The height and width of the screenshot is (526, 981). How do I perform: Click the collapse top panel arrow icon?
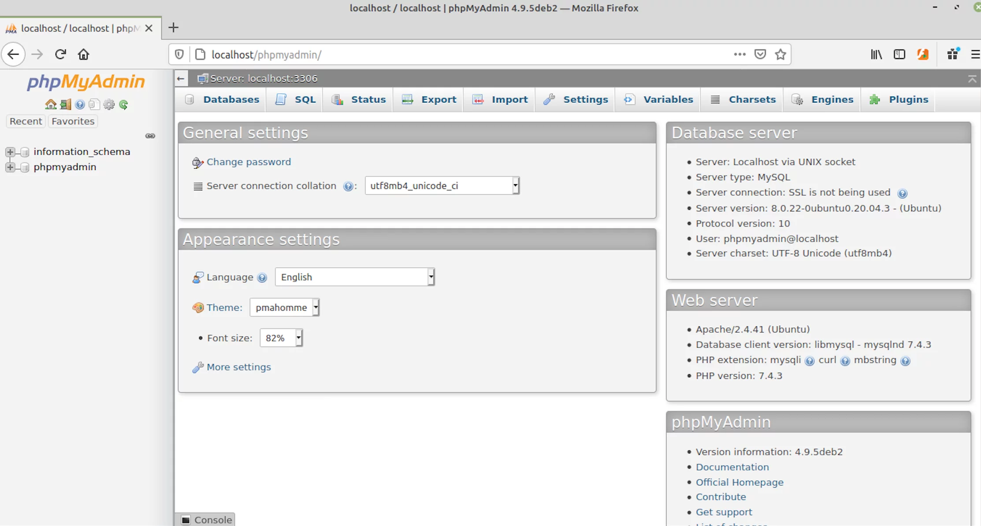[972, 79]
